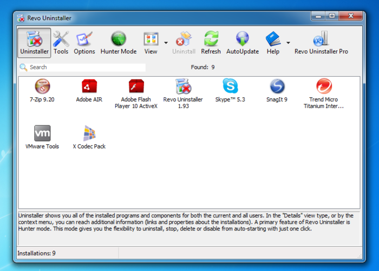Click the greyed Uninstall toolbar button
Image resolution: width=379 pixels, height=271 pixels.
point(184,43)
